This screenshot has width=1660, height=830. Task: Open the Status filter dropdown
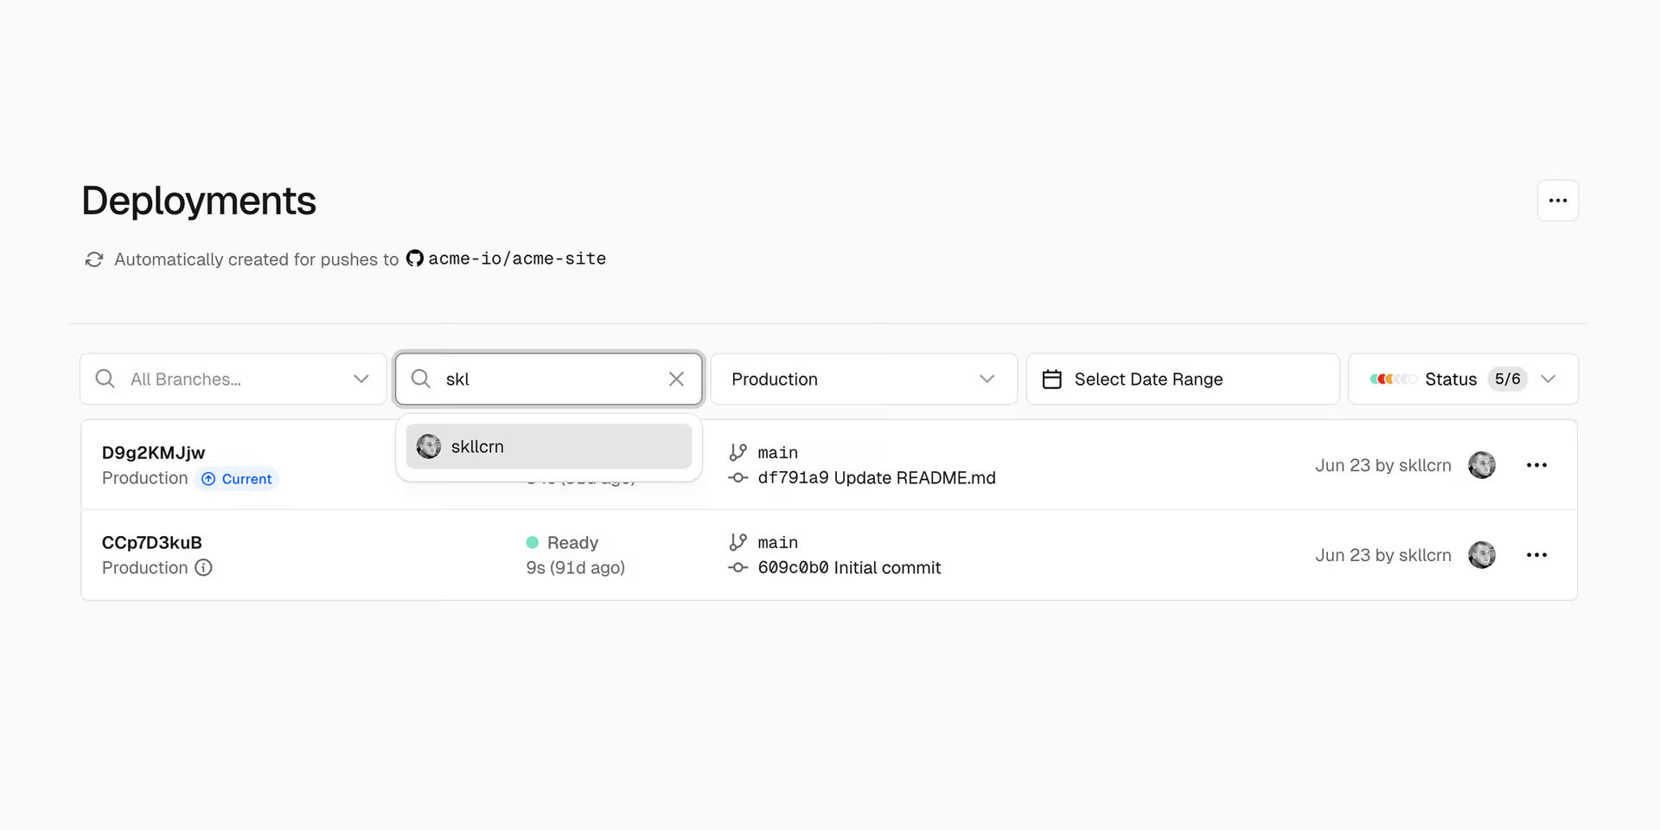coord(1463,379)
